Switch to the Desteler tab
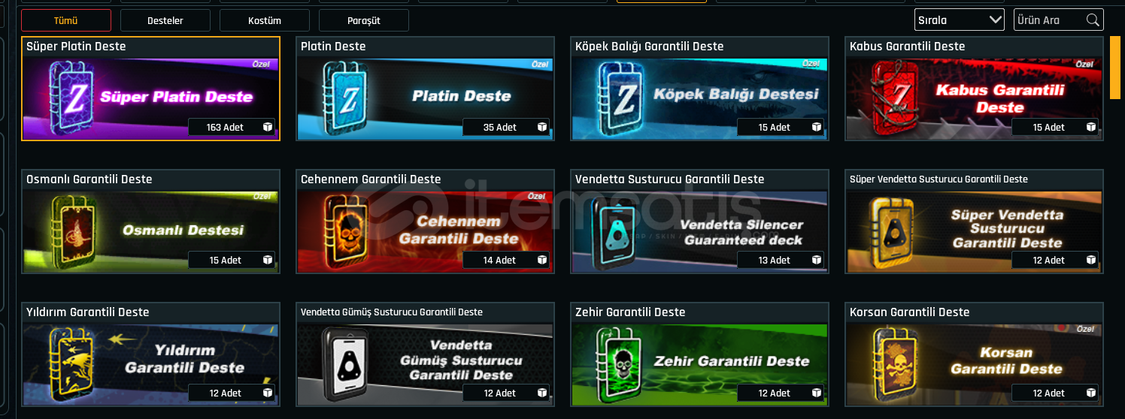Screen dimensions: 1125x419 point(165,20)
